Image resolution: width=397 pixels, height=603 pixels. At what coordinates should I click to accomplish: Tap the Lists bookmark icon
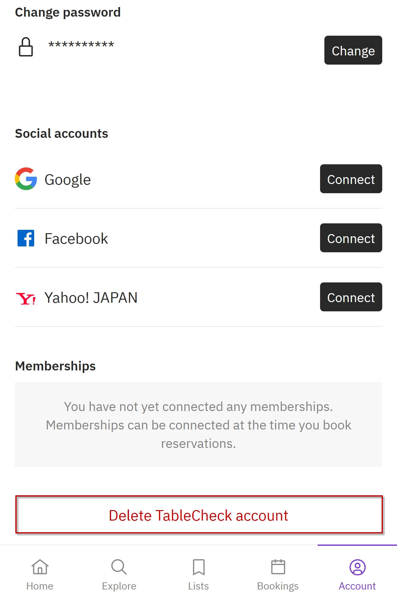pos(198,567)
